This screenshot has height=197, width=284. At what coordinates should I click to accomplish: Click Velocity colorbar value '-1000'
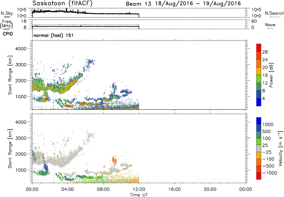[270, 173]
